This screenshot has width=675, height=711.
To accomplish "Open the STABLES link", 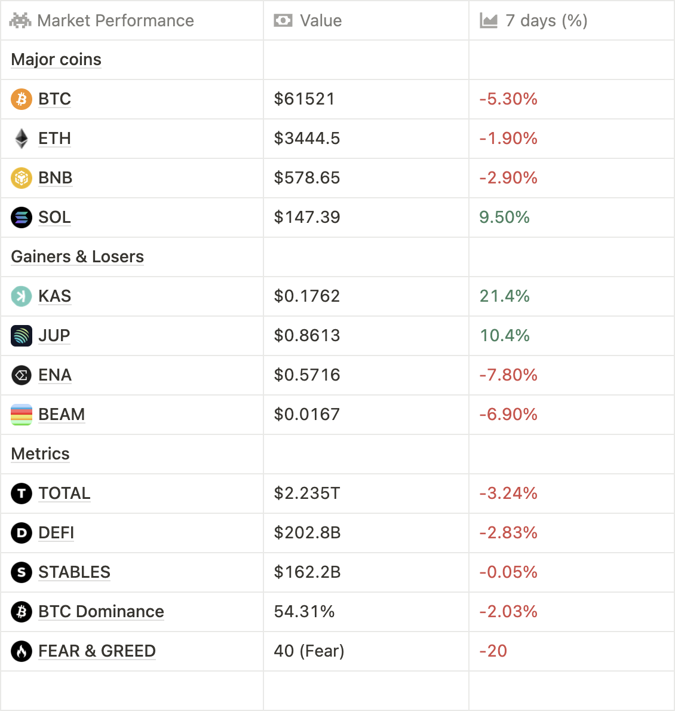I will 74,572.
